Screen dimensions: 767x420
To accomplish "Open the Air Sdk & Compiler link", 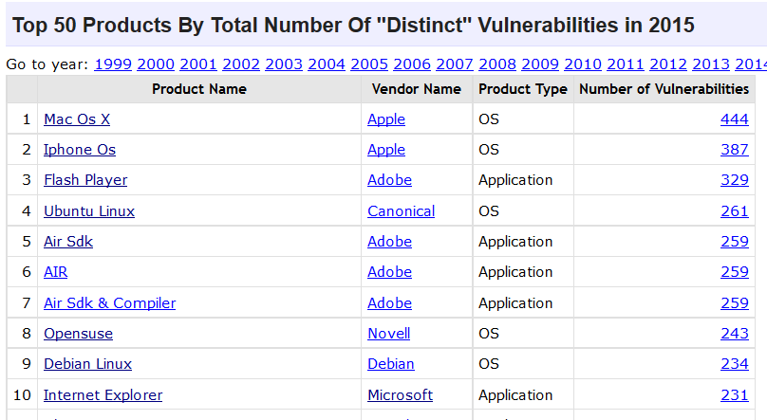I will point(109,303).
